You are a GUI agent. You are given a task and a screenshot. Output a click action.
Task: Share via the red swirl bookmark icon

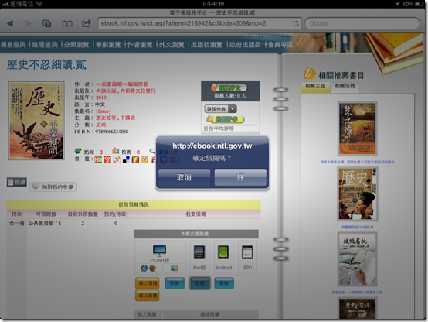(107, 159)
